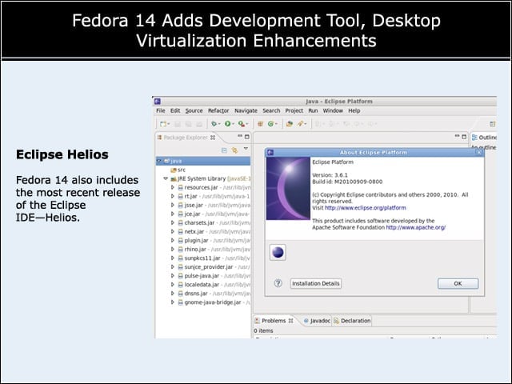Open the Run button dropdown arrow
The height and width of the screenshot is (384, 512).
pos(233,124)
